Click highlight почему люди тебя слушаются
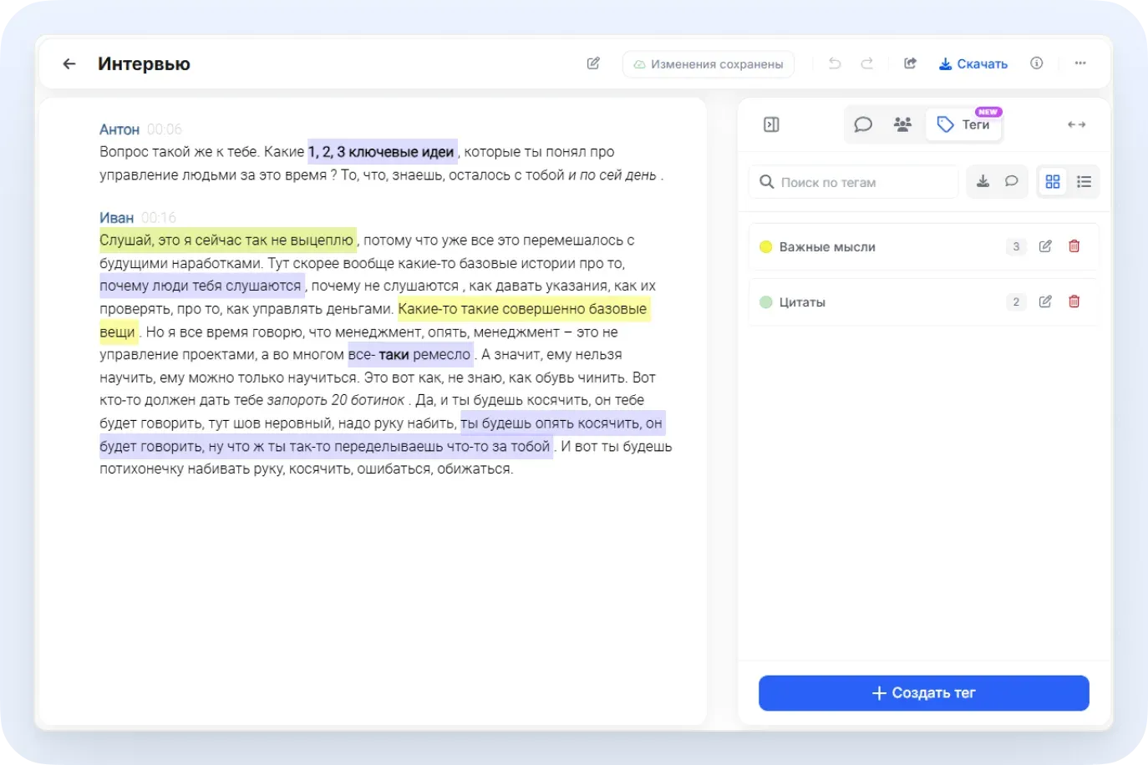Image resolution: width=1148 pixels, height=765 pixels. point(201,286)
